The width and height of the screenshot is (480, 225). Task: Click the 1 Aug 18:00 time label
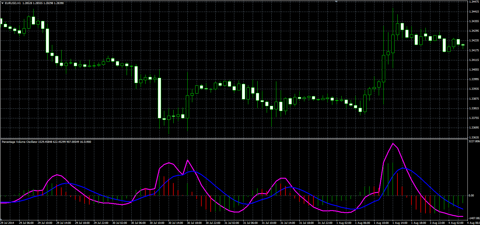418,223
